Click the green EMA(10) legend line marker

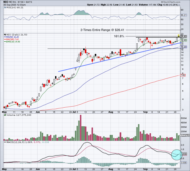5,42
